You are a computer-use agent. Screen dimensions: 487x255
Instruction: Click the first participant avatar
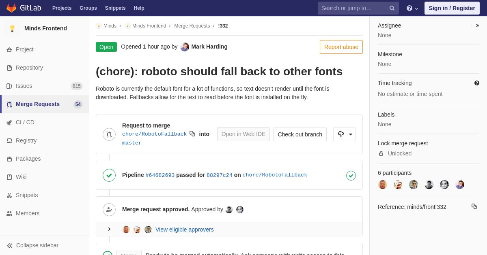(x=383, y=185)
